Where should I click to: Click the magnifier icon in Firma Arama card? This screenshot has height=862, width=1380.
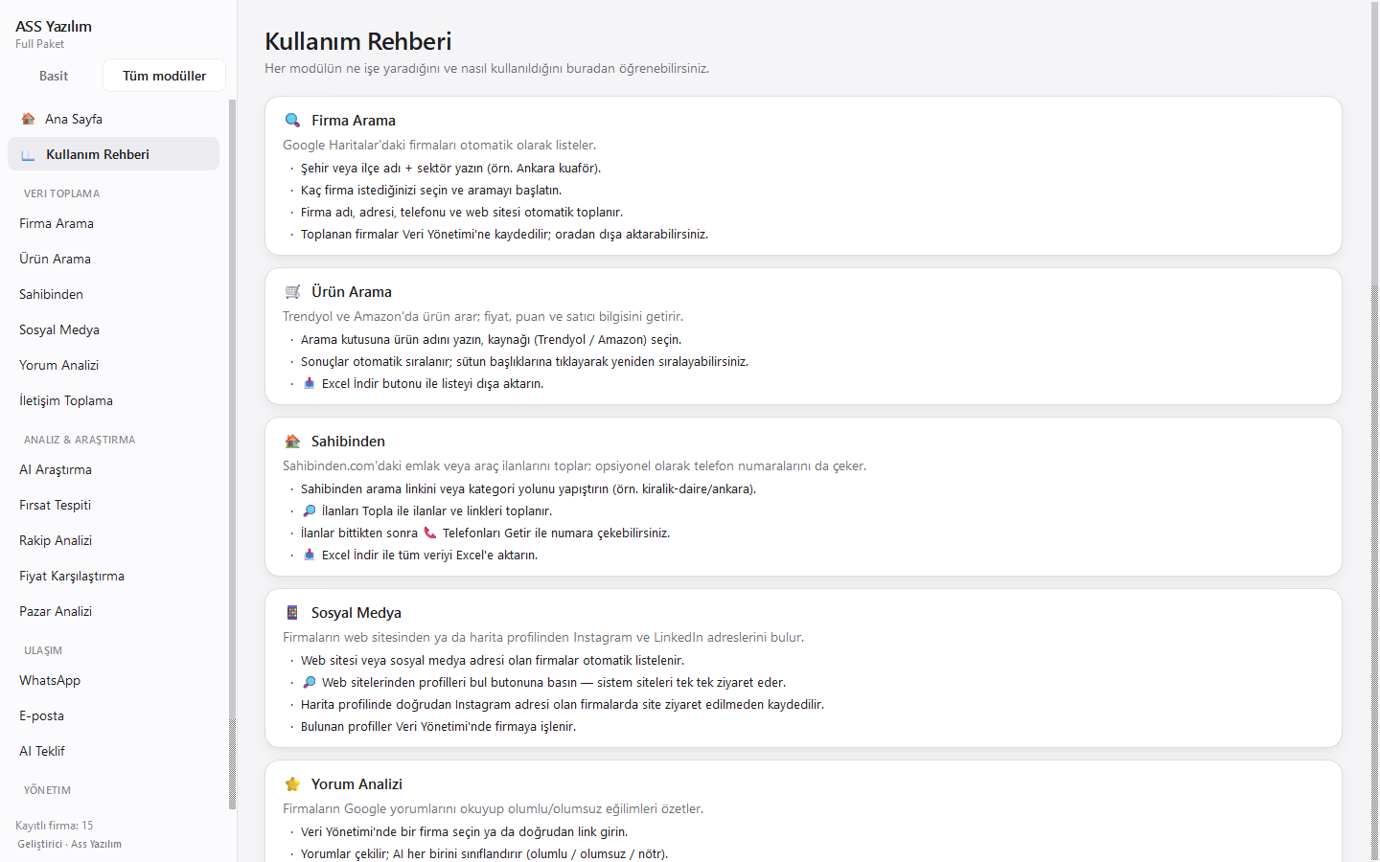[292, 121]
